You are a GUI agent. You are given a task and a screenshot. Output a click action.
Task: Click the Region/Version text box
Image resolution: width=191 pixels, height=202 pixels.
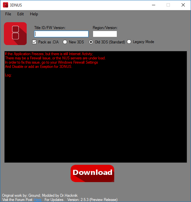(105, 34)
